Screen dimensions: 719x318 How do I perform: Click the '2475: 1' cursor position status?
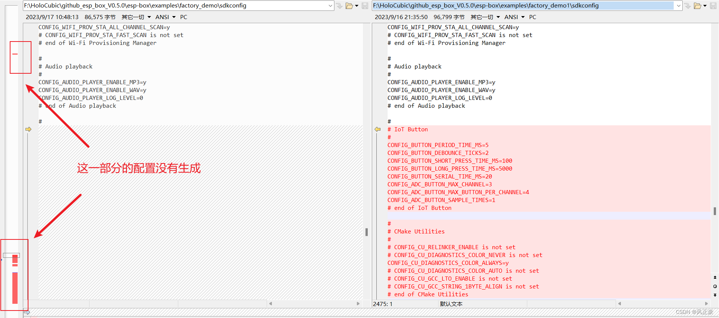point(383,304)
